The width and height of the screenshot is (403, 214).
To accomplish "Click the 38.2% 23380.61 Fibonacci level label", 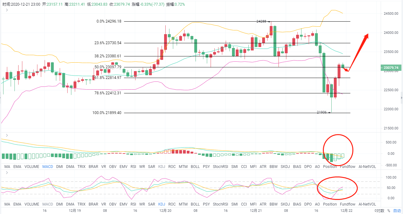I will (108, 56).
